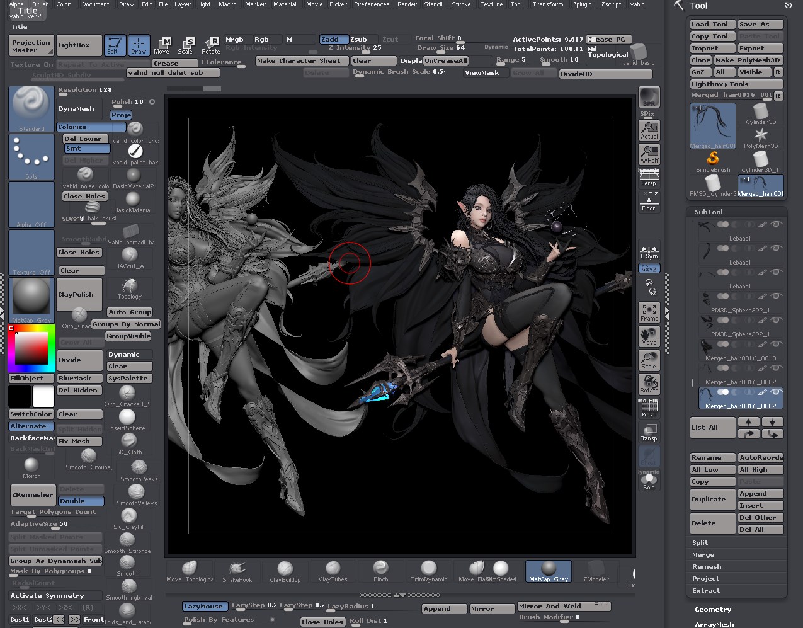Expand the Merge subsection

coord(703,555)
